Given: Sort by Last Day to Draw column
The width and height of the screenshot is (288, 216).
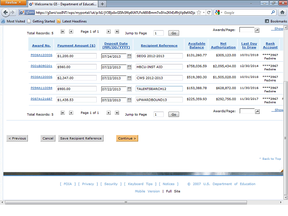Looking at the screenshot, I should [249, 45].
